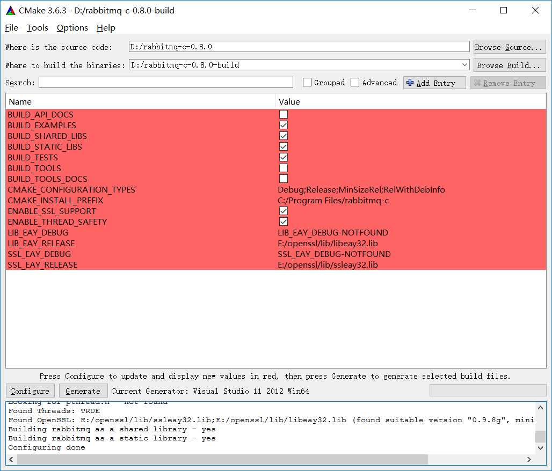Screen dimensions: 552x471
Task: Uncheck the ENABLE_SSL_SUPPORT checkbox
Action: pyautogui.click(x=284, y=211)
